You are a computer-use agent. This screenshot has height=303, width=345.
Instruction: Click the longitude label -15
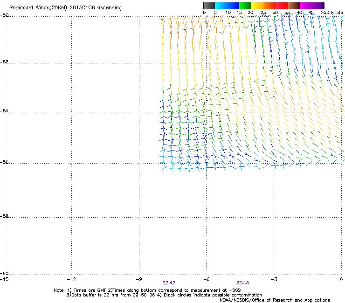4,279
